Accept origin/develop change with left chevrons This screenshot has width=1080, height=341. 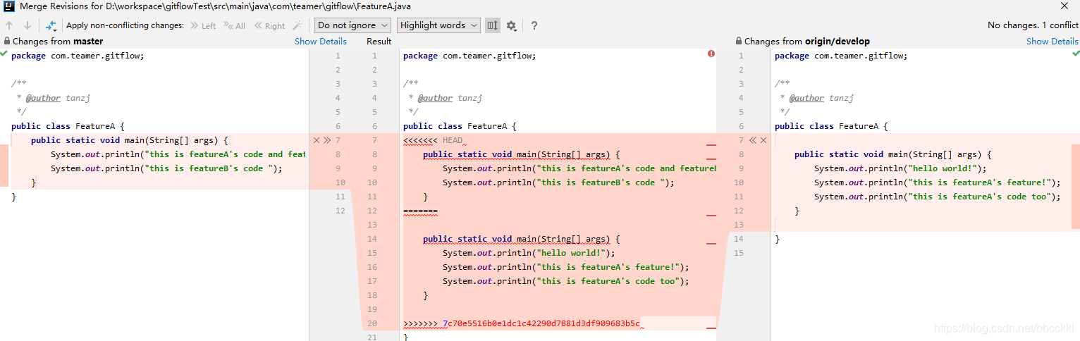tap(753, 140)
